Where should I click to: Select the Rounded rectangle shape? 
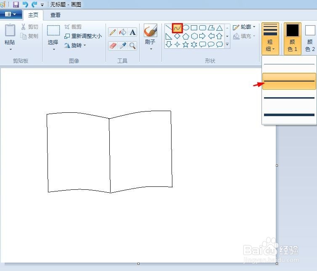(203, 28)
